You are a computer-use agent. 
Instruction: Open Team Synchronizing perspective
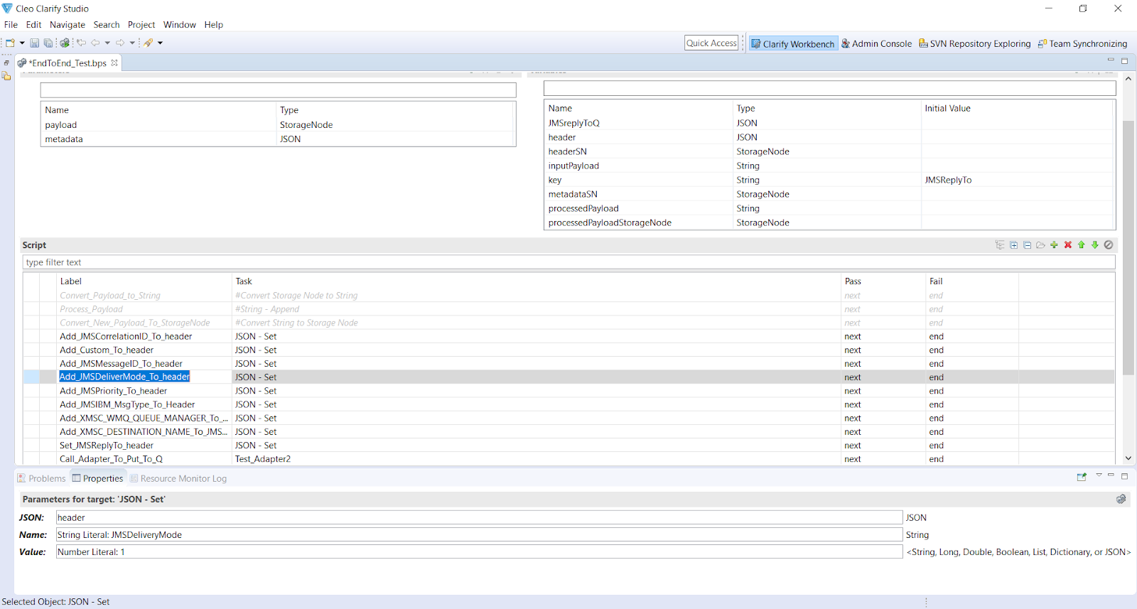1082,43
